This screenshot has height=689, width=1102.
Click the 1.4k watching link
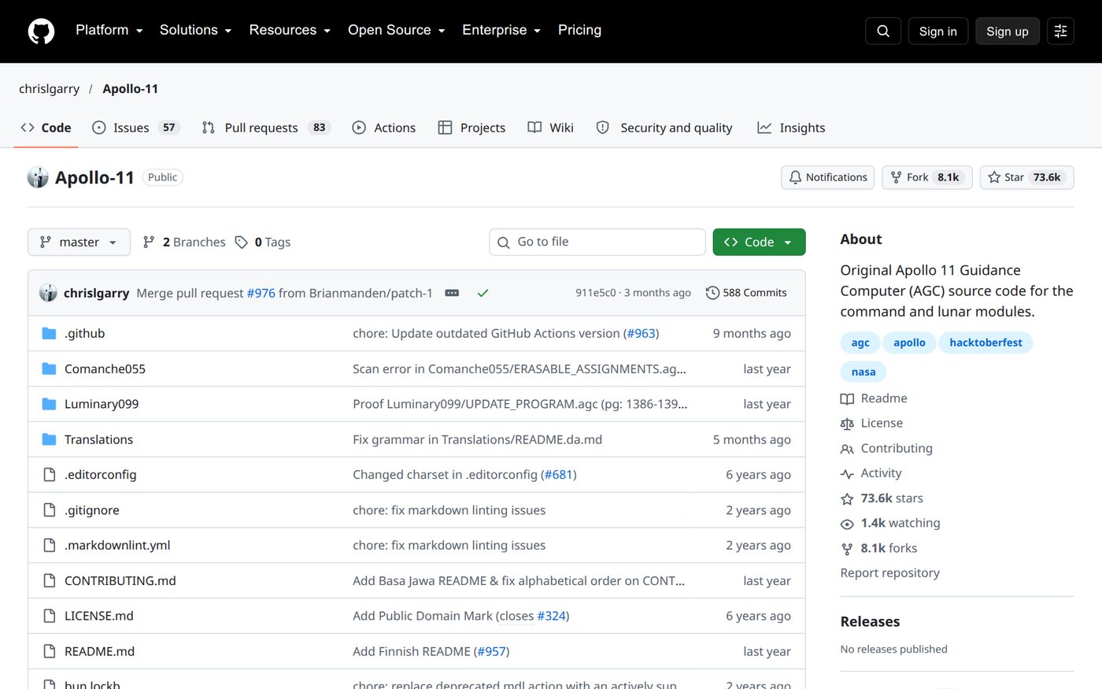[890, 523]
